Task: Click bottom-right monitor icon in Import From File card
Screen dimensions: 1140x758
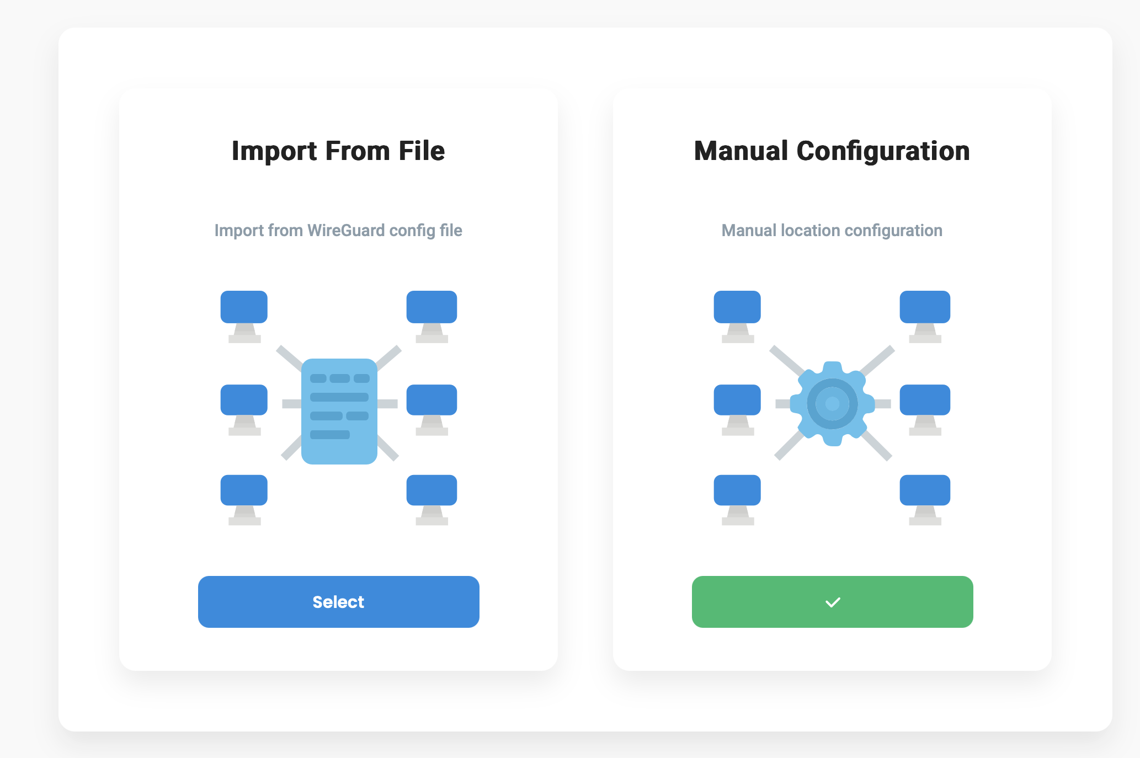Action: 432,498
